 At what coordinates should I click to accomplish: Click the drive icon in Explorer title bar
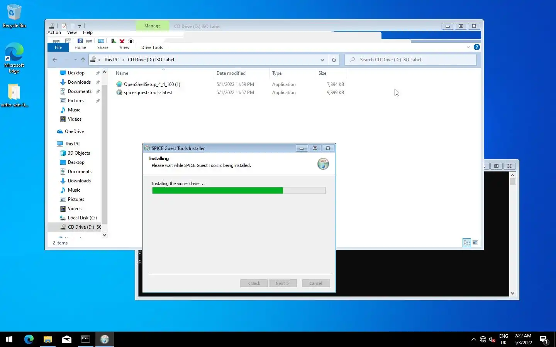coord(52,26)
